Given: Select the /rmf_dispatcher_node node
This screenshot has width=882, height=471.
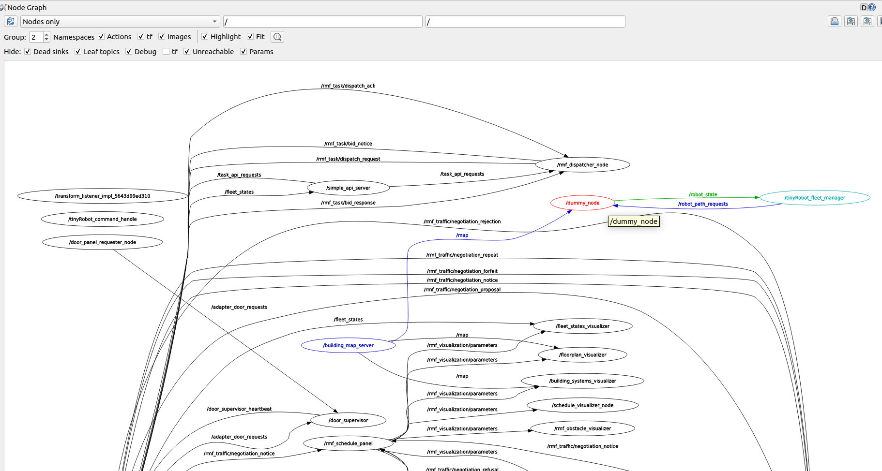Looking at the screenshot, I should [582, 165].
